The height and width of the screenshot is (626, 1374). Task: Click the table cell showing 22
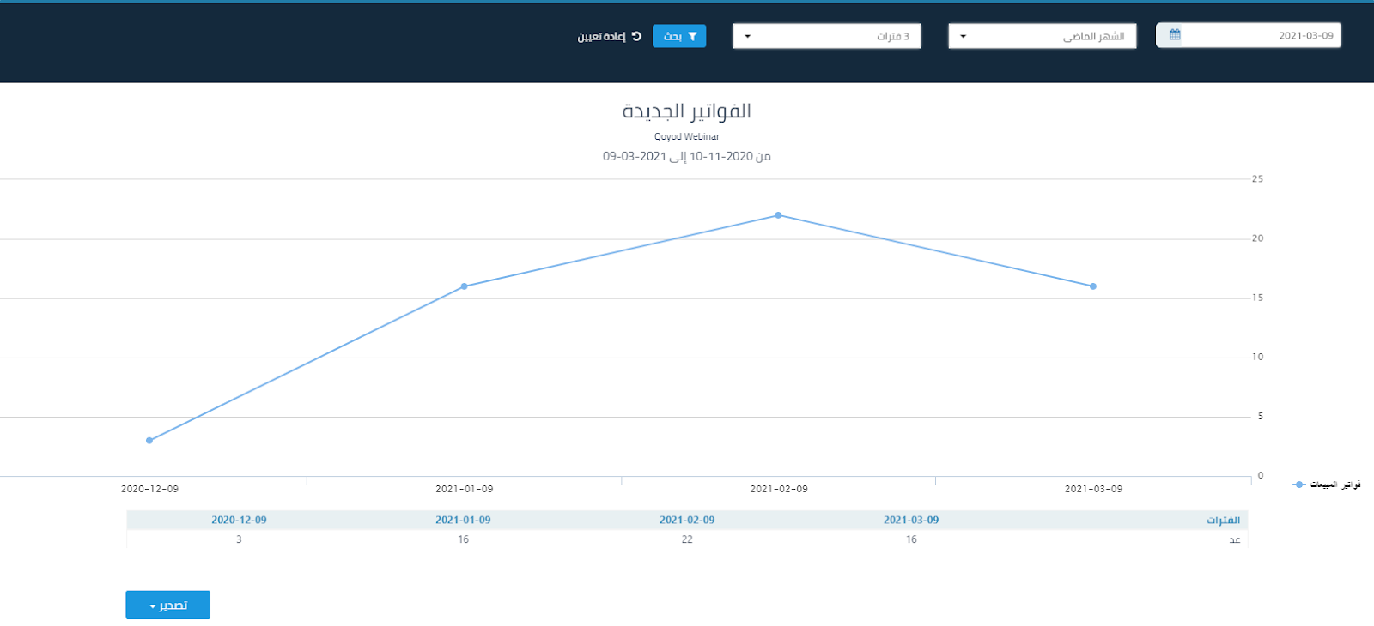tap(687, 539)
